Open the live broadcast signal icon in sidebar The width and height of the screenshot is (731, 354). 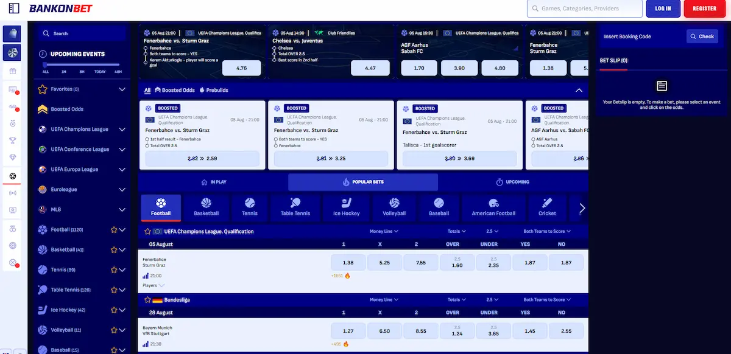12,193
